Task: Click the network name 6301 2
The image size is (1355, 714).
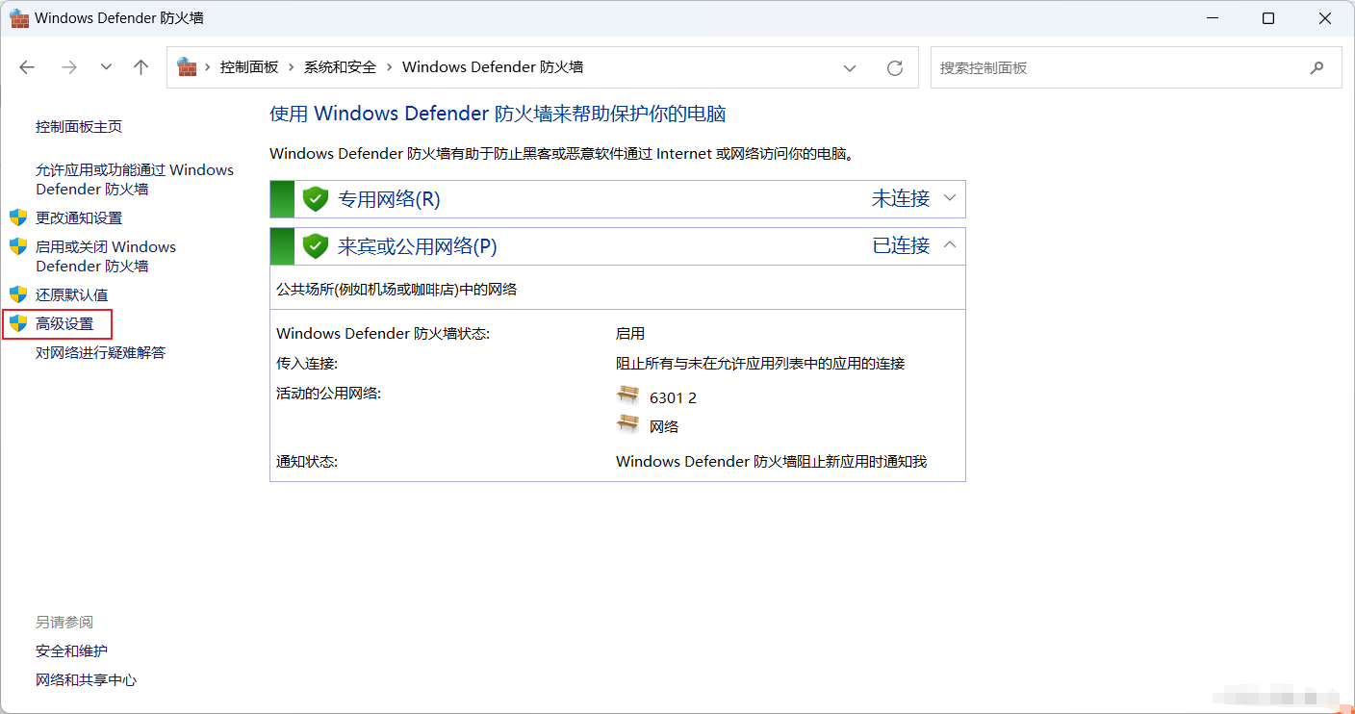Action: (673, 398)
